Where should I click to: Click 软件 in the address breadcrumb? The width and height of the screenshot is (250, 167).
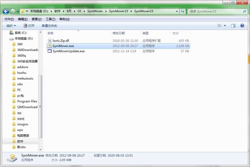click(57, 11)
